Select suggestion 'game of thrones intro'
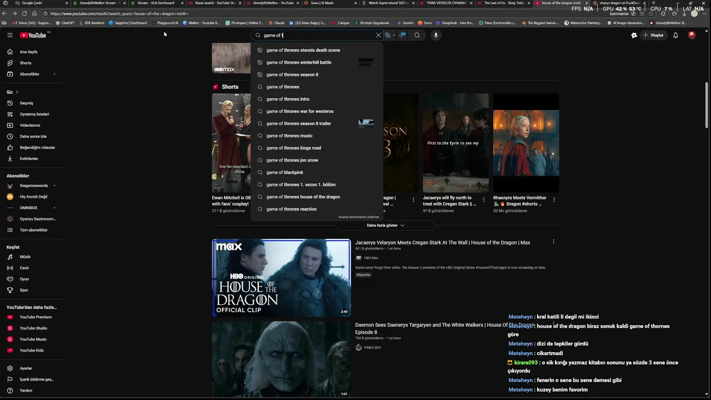 pyautogui.click(x=317, y=99)
